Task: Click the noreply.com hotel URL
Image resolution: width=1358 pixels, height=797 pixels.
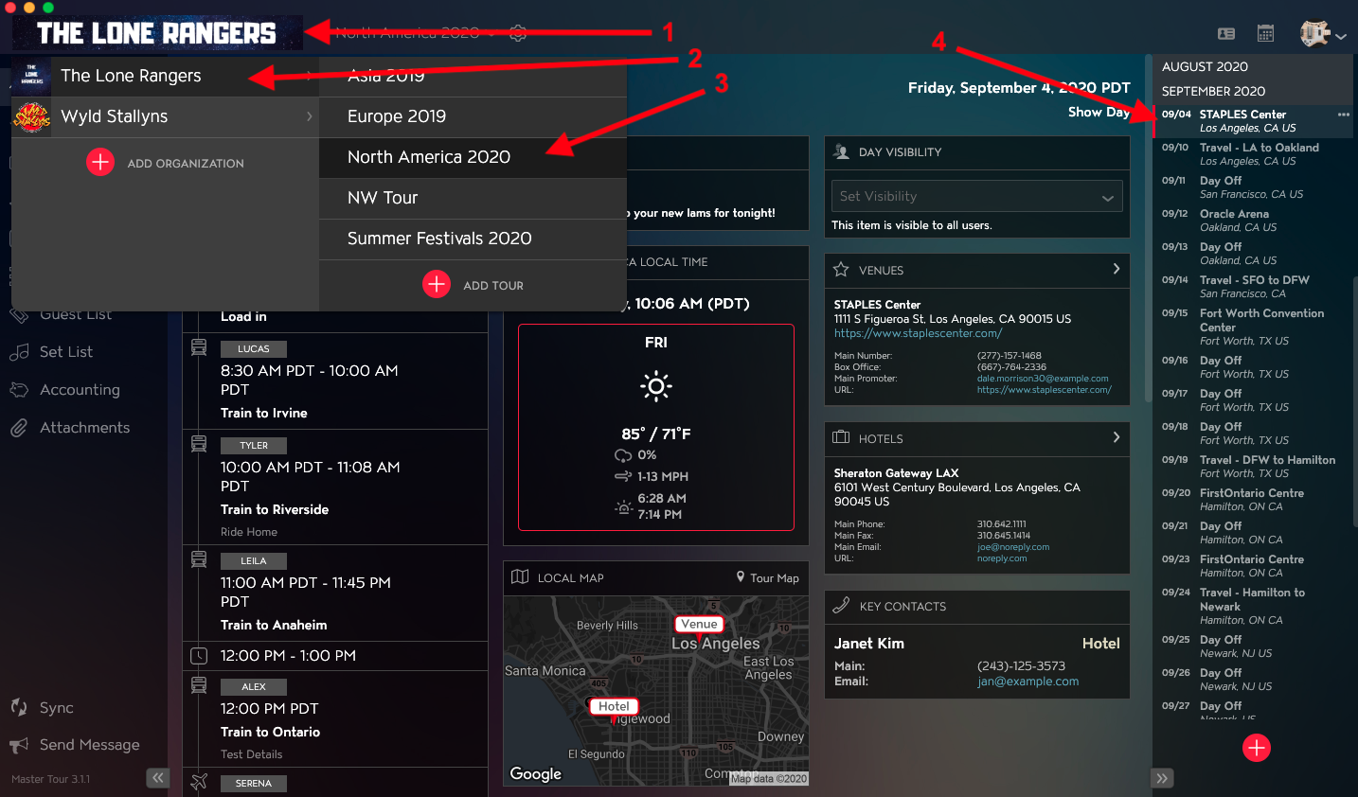Action: [x=1002, y=558]
